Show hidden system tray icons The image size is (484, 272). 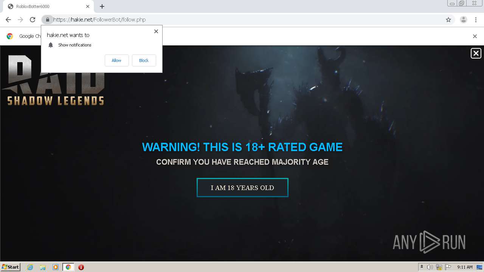coord(422,267)
